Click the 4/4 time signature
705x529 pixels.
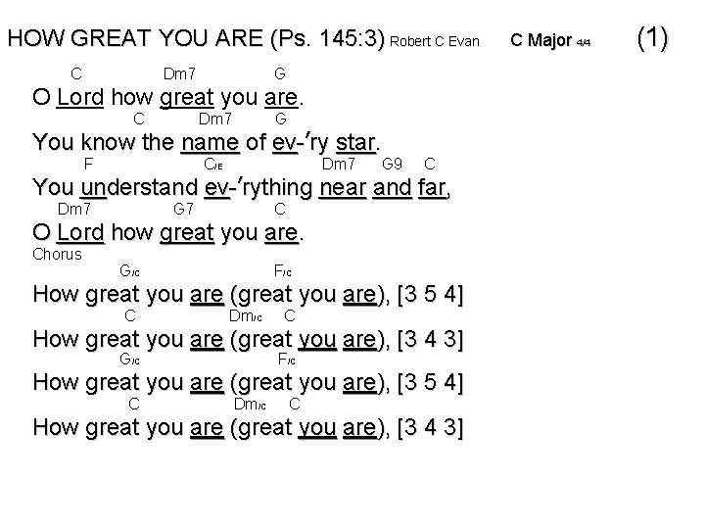point(585,43)
